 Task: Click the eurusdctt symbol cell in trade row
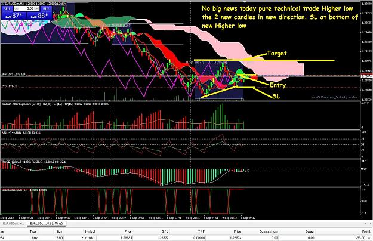(89, 237)
